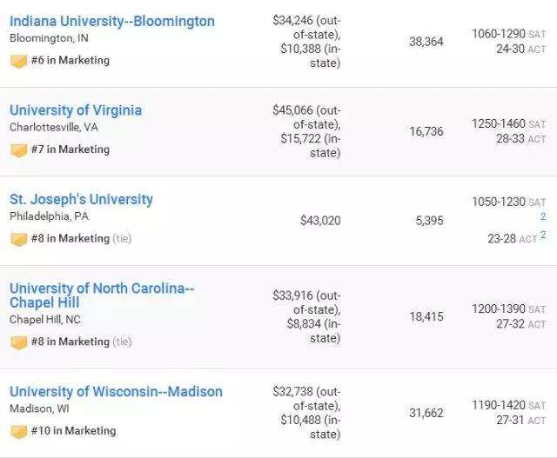Click the #6 in Marketing ranking text
Viewport: 557px width, 458px height.
[71, 61]
